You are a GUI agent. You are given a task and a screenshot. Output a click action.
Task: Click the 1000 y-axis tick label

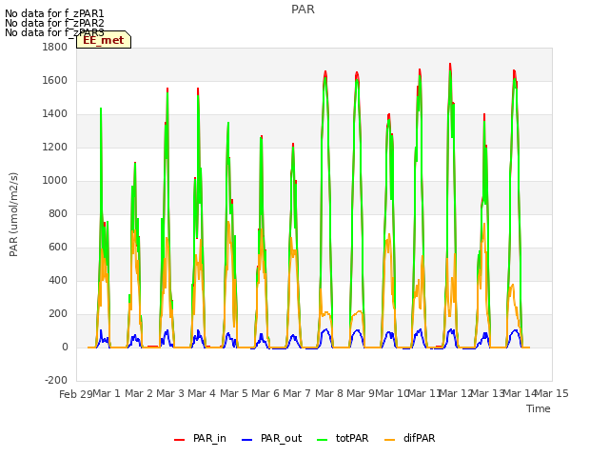pos(55,180)
